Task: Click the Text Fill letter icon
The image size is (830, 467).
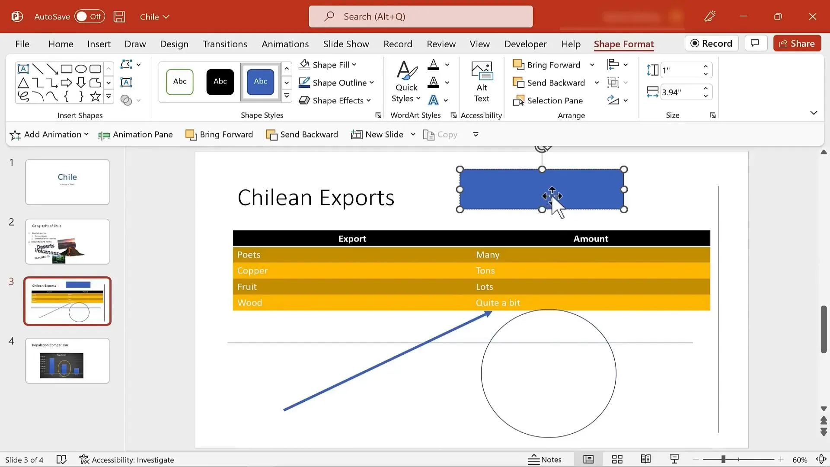Action: 433,64
